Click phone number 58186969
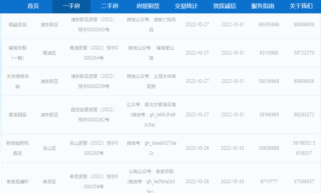The height and width of the screenshot is (193, 321). (269, 115)
